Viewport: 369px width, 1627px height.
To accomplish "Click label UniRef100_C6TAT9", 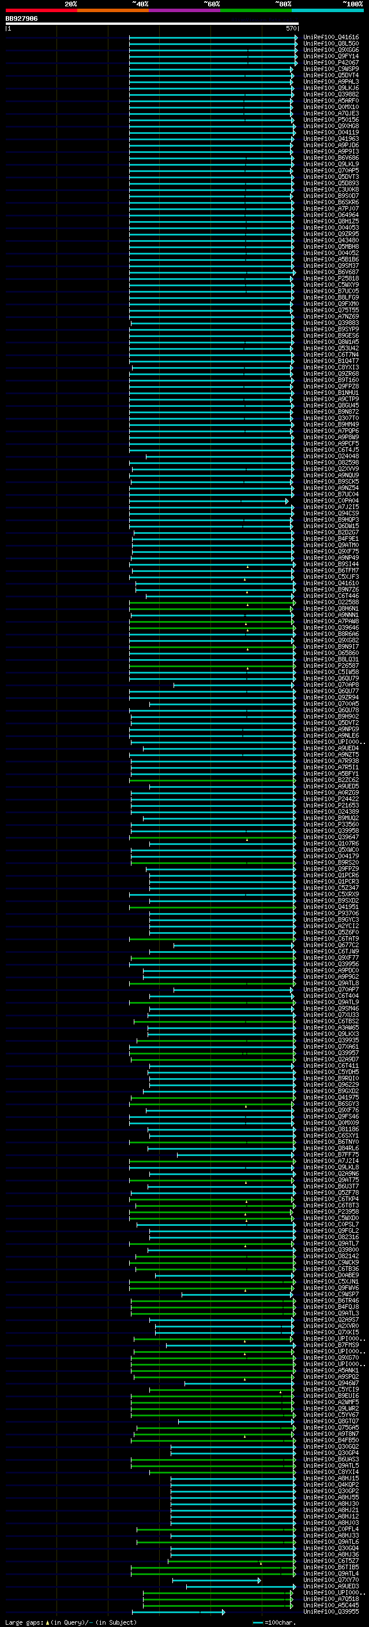I will (x=331, y=938).
